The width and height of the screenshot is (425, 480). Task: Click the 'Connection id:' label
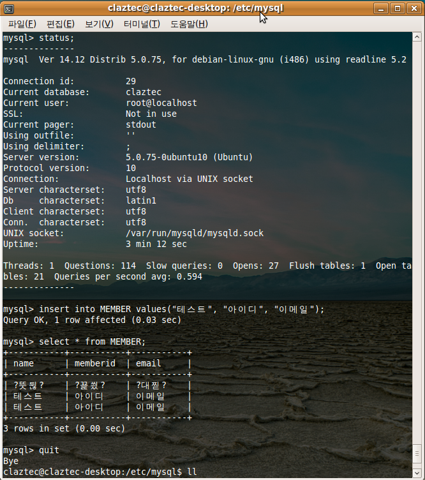(x=38, y=81)
